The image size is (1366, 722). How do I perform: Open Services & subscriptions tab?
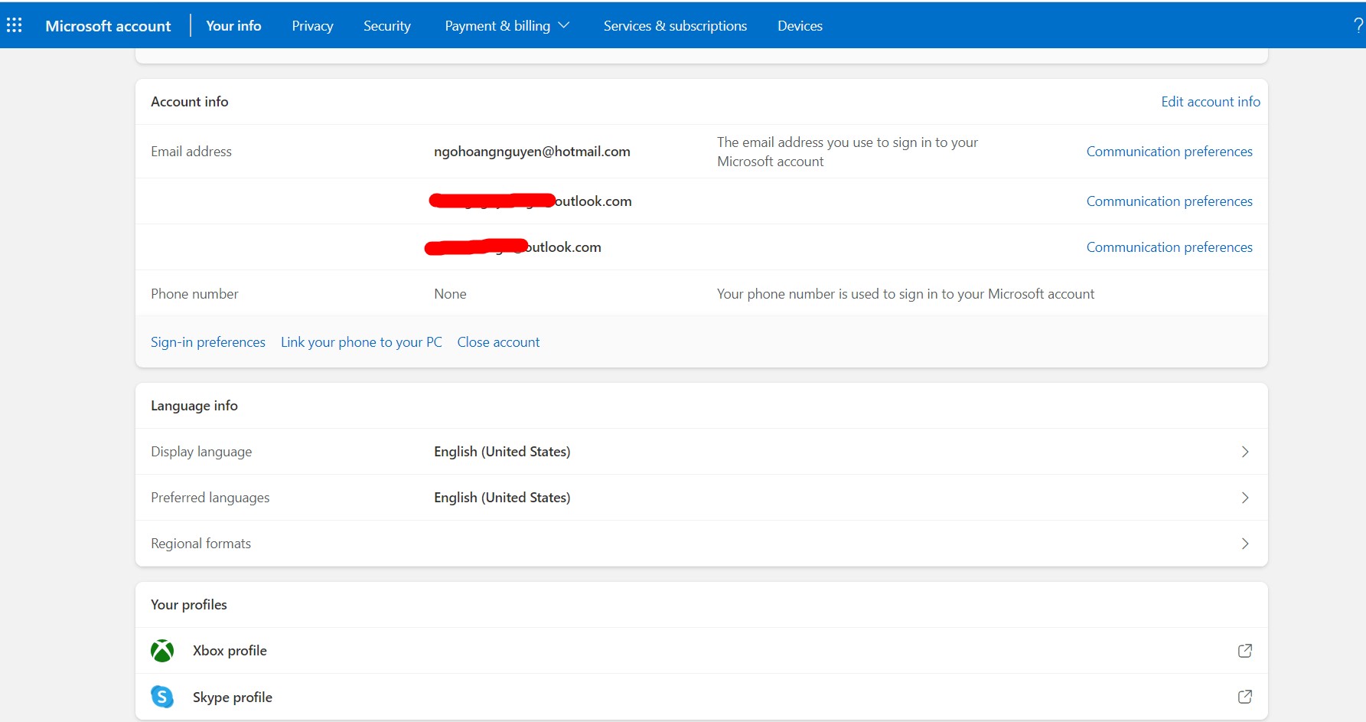[x=675, y=25]
